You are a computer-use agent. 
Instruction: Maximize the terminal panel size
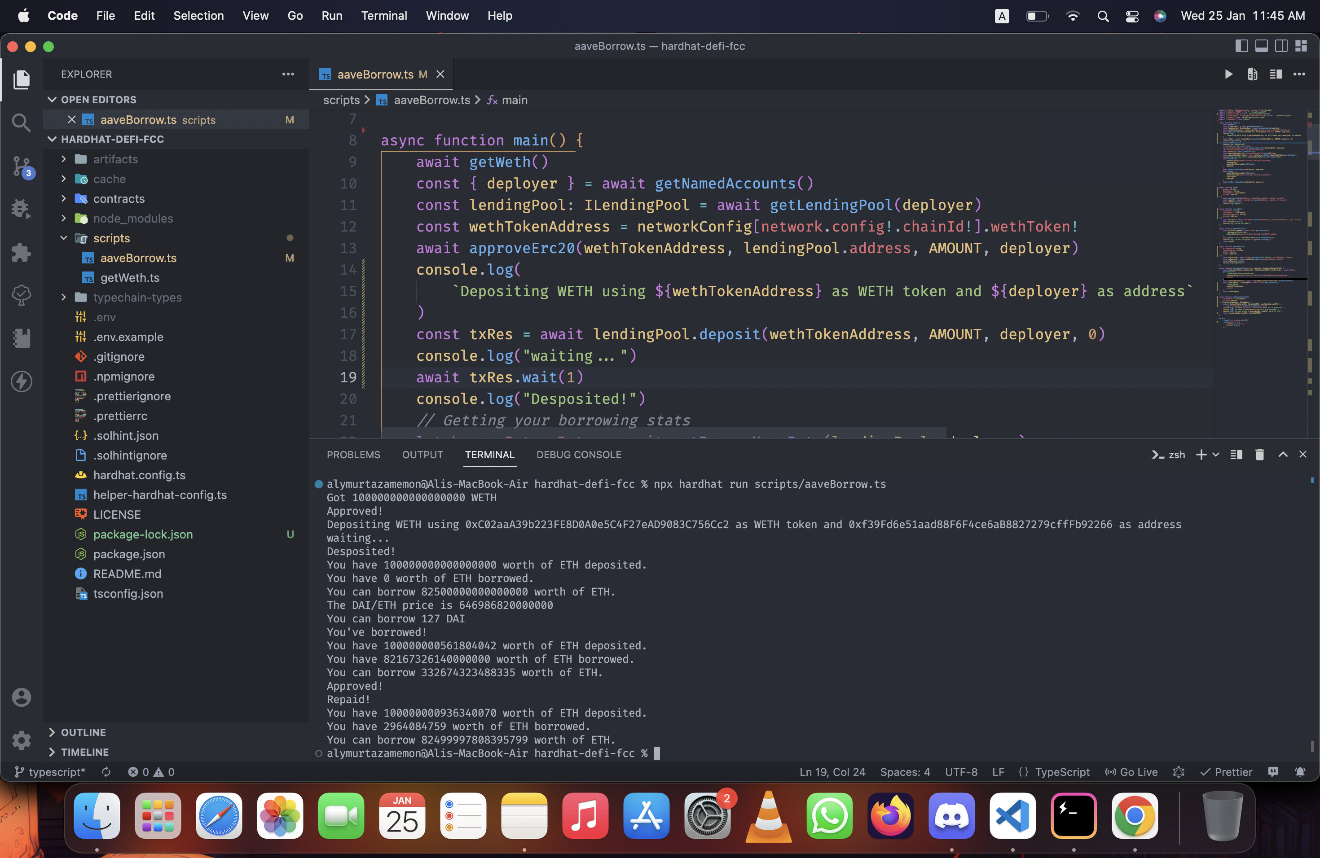[x=1283, y=455]
